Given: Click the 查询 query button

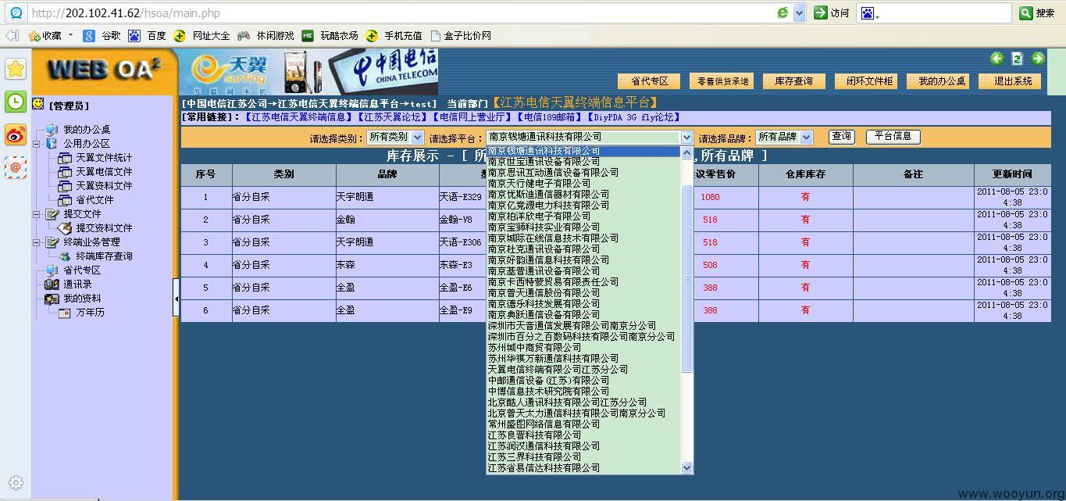Looking at the screenshot, I should point(842,136).
